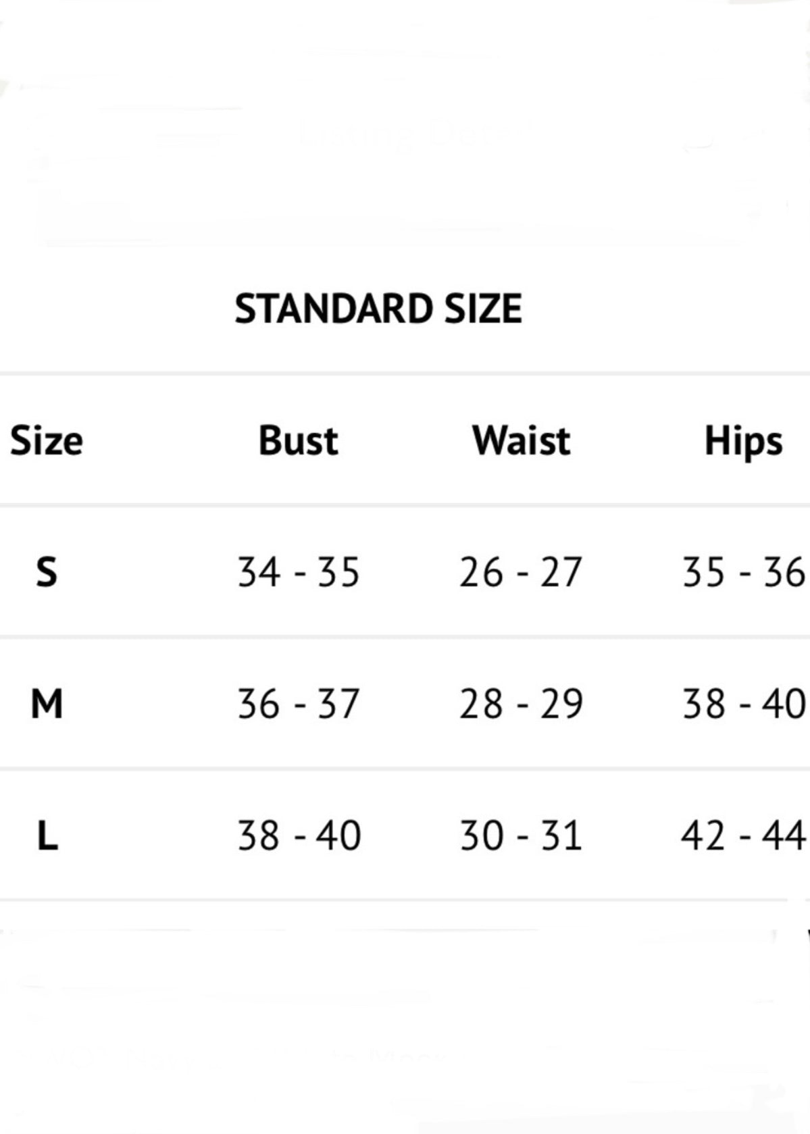Image resolution: width=810 pixels, height=1134 pixels.
Task: Click the medium bust value 36 - 37
Action: click(298, 704)
